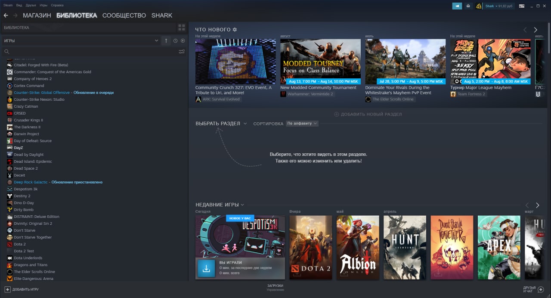
Task: Toggle the ready-to-play filter icon
Action: point(183,41)
